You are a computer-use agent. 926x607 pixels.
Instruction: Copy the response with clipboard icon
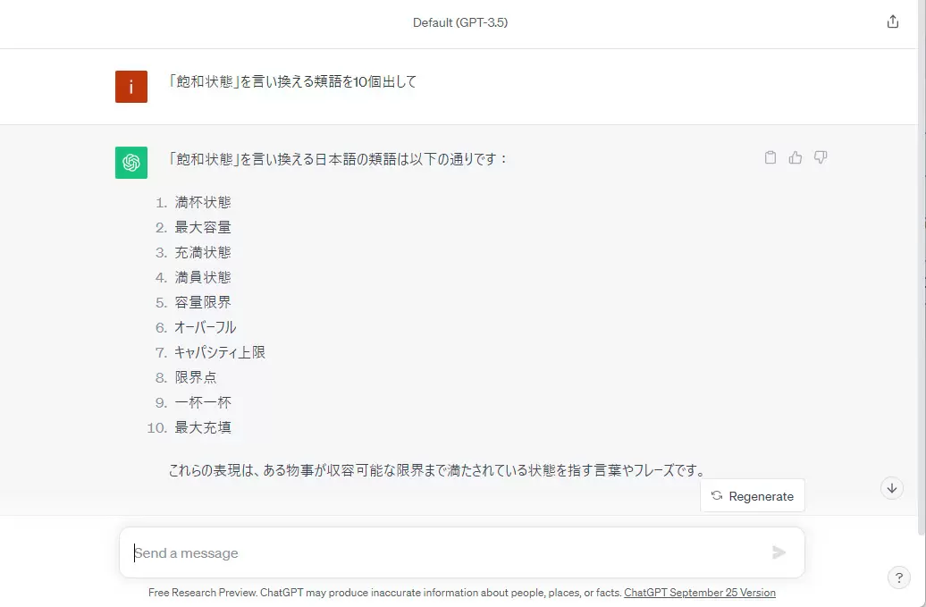click(x=770, y=157)
